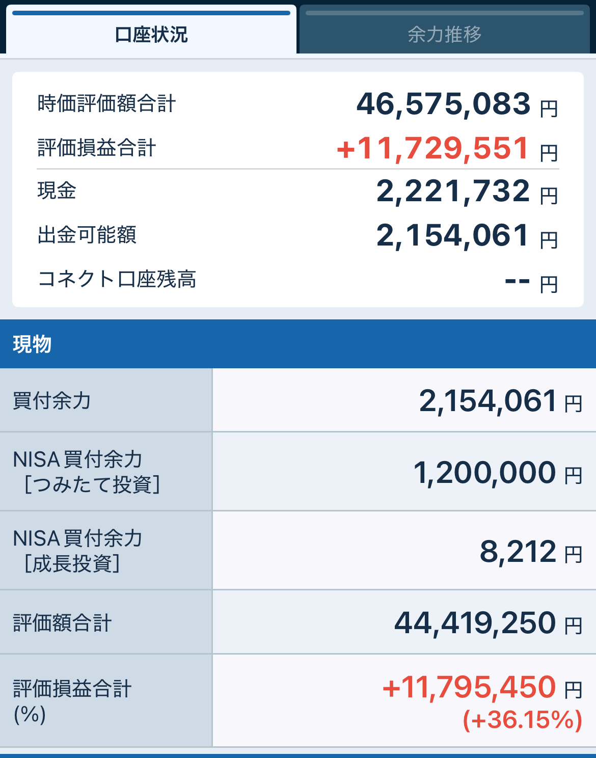Image resolution: width=596 pixels, height=758 pixels.
Task: Tap the 時価評価額合計 label
Action: [106, 104]
